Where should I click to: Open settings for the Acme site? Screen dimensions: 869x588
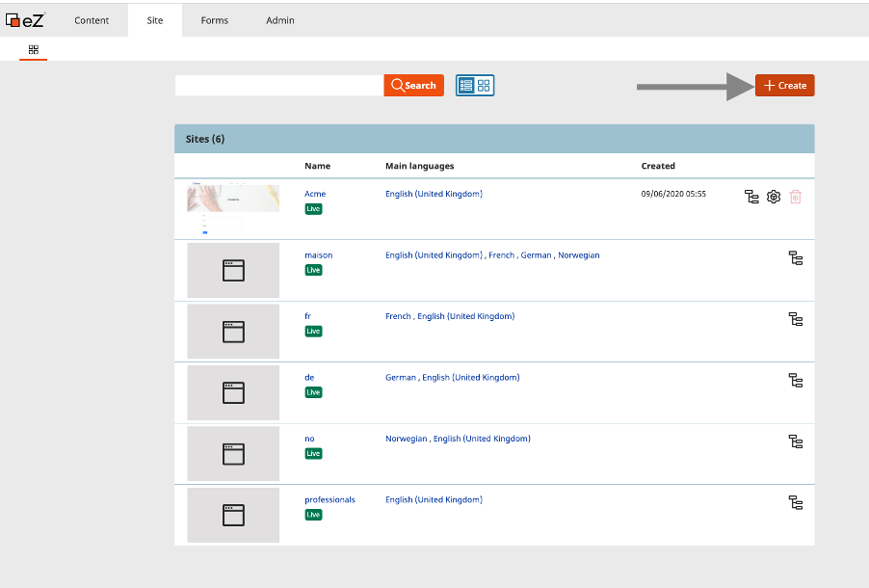point(774,196)
